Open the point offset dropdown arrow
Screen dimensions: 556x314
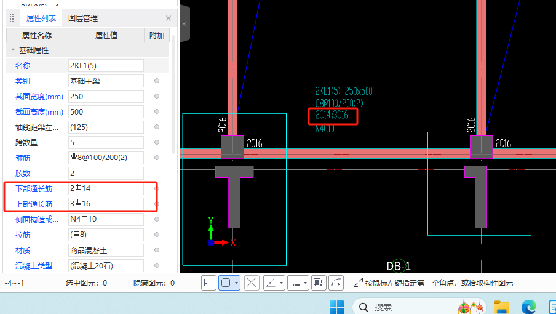[x=305, y=283]
